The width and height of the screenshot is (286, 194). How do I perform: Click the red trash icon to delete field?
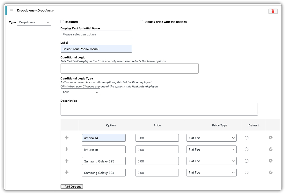273,11
